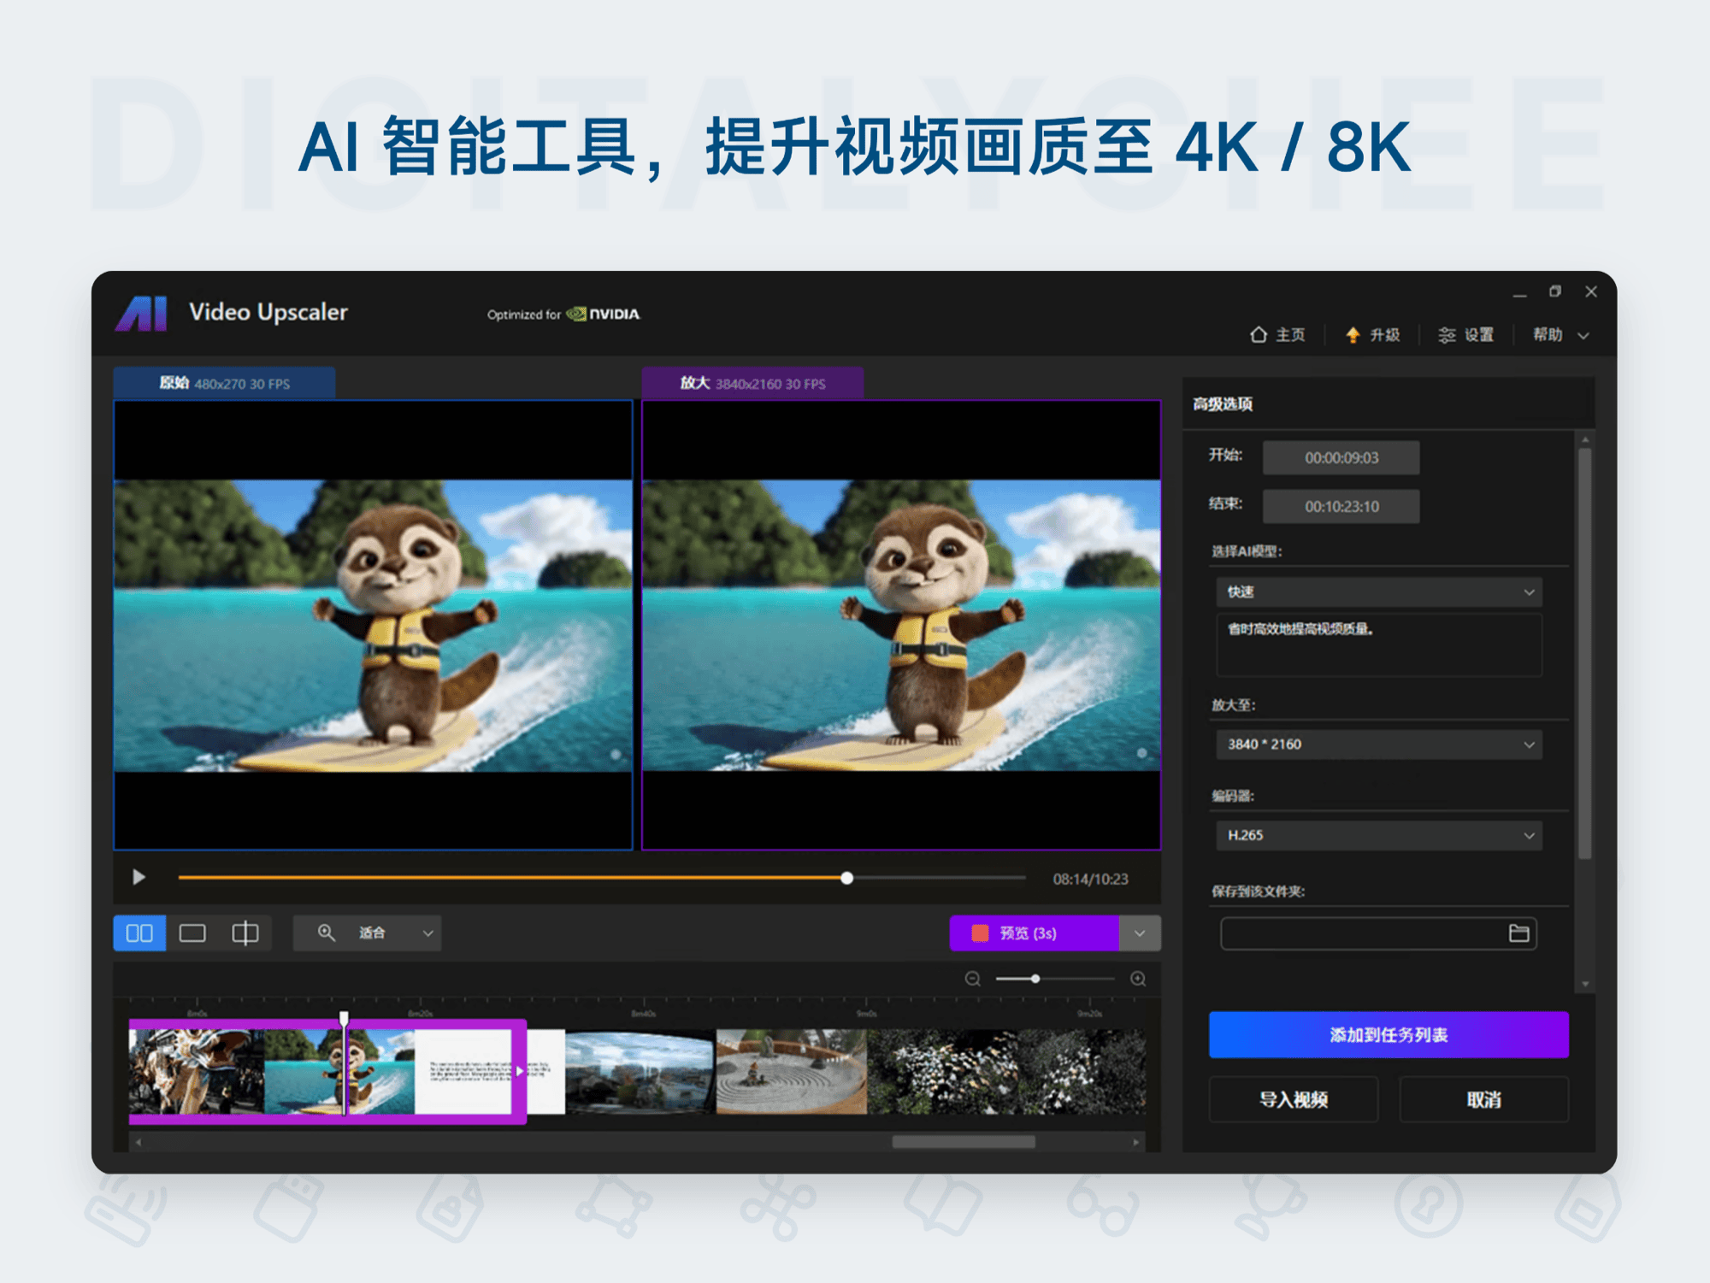Click the home icon in top bar
Image resolution: width=1710 pixels, height=1283 pixels.
(x=1259, y=334)
